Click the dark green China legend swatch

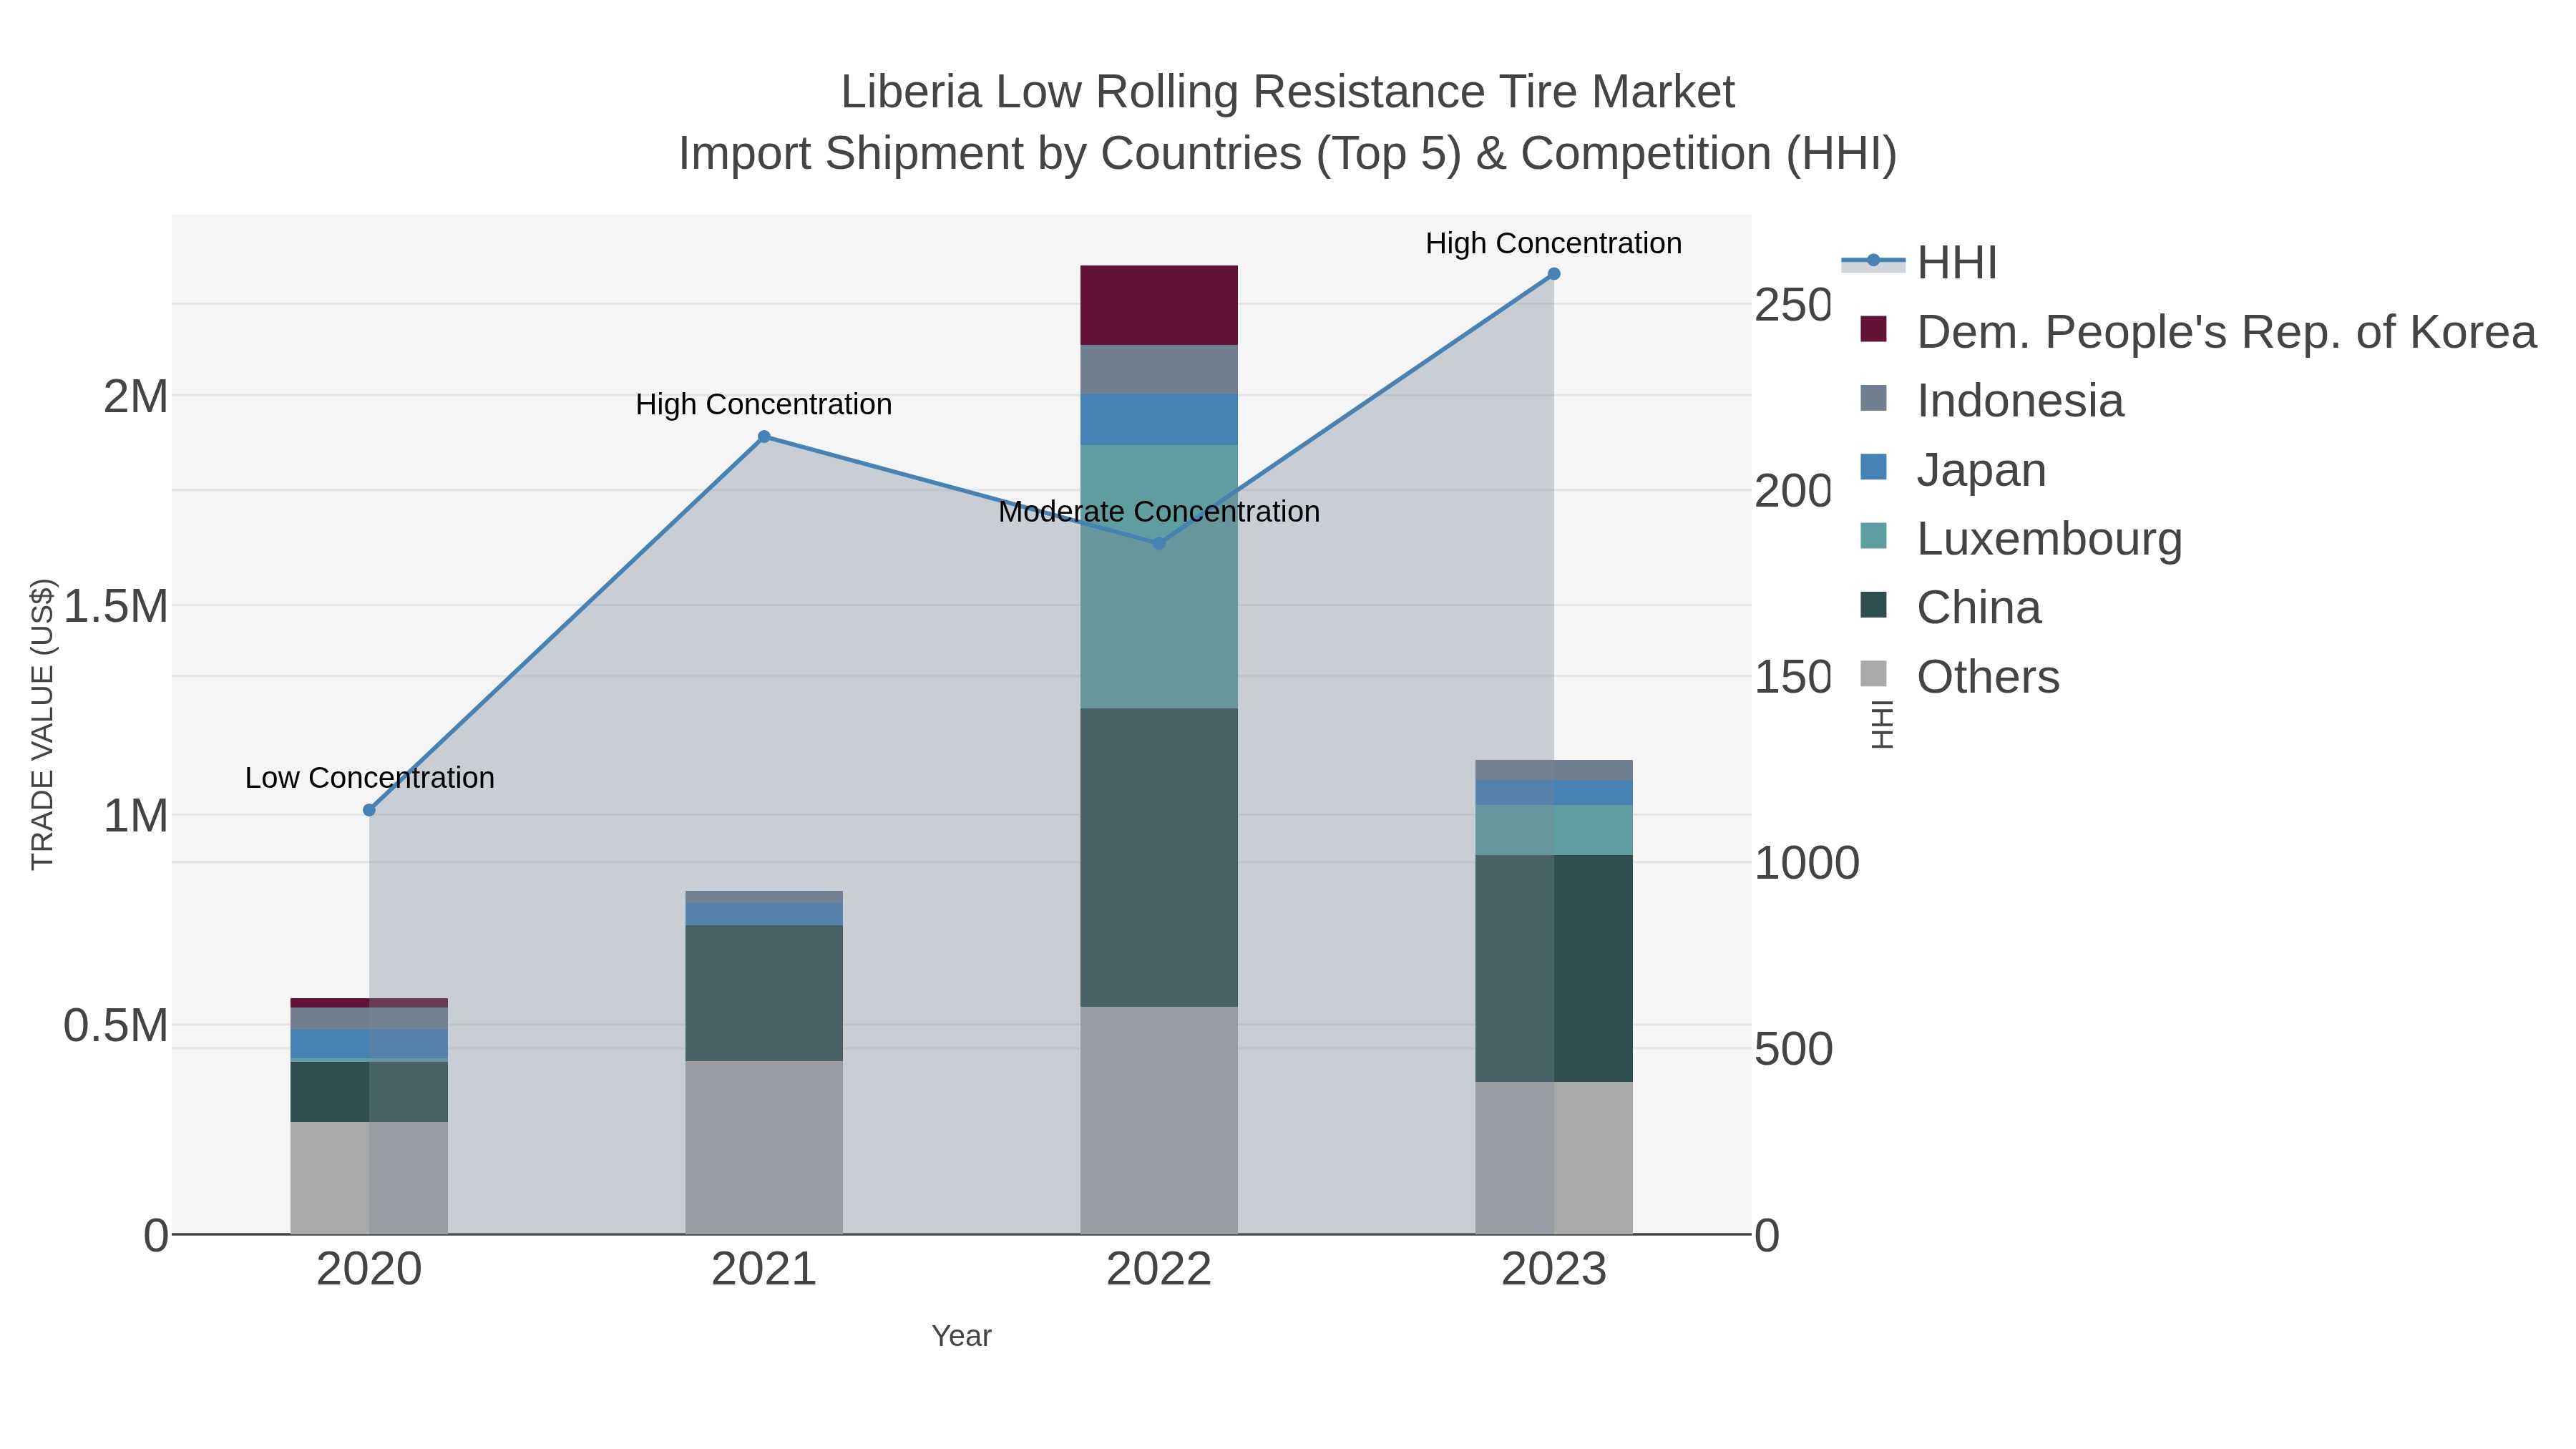point(1873,605)
